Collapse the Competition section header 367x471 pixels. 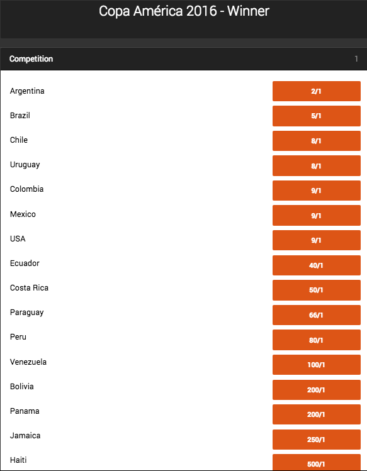(184, 59)
